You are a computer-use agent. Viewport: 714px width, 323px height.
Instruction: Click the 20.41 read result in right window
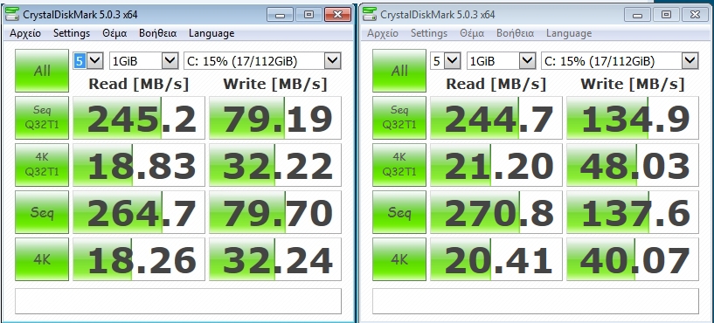pyautogui.click(x=496, y=259)
